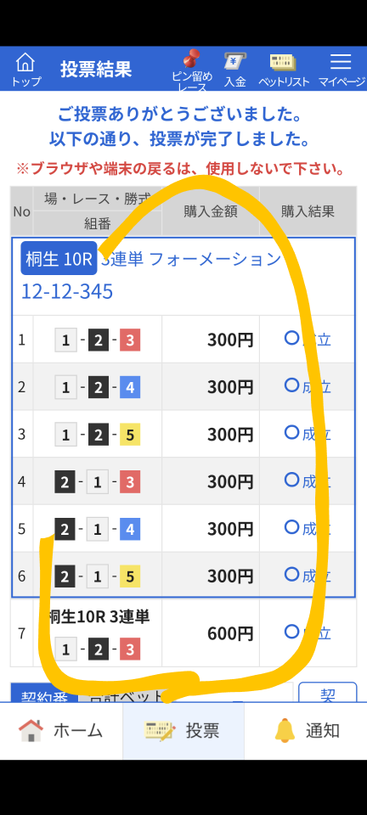Image resolution: width=367 pixels, height=815 pixels.
Task: Tap the 通知 bell icon
Action: click(285, 730)
